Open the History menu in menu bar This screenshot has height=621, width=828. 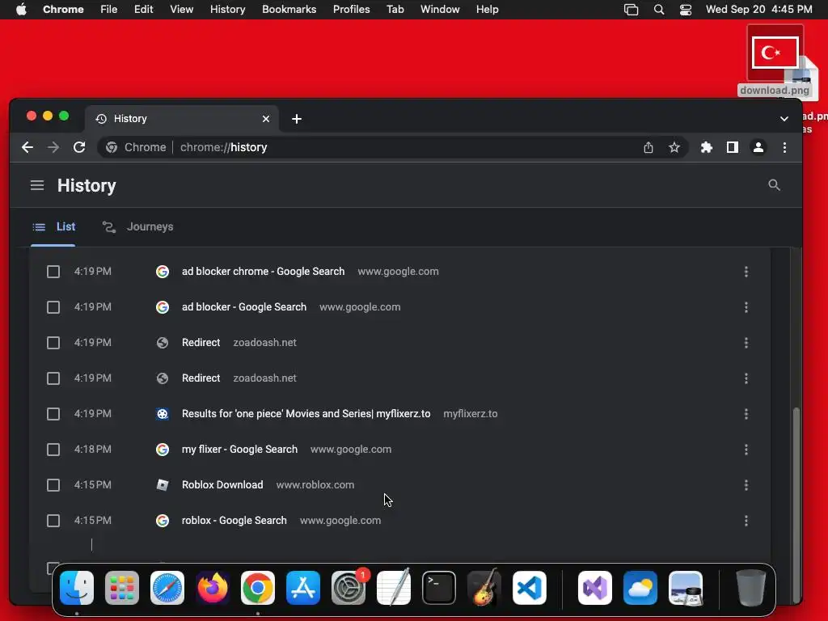227,10
